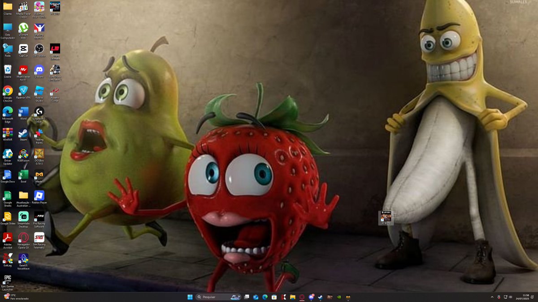Select the uTorrent Web shortcut
This screenshot has width=538, height=302.
tap(23, 31)
